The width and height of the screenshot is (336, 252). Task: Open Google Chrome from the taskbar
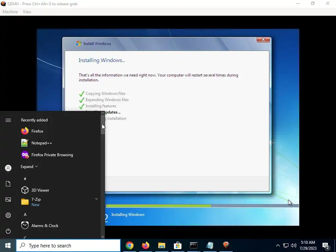point(129,245)
